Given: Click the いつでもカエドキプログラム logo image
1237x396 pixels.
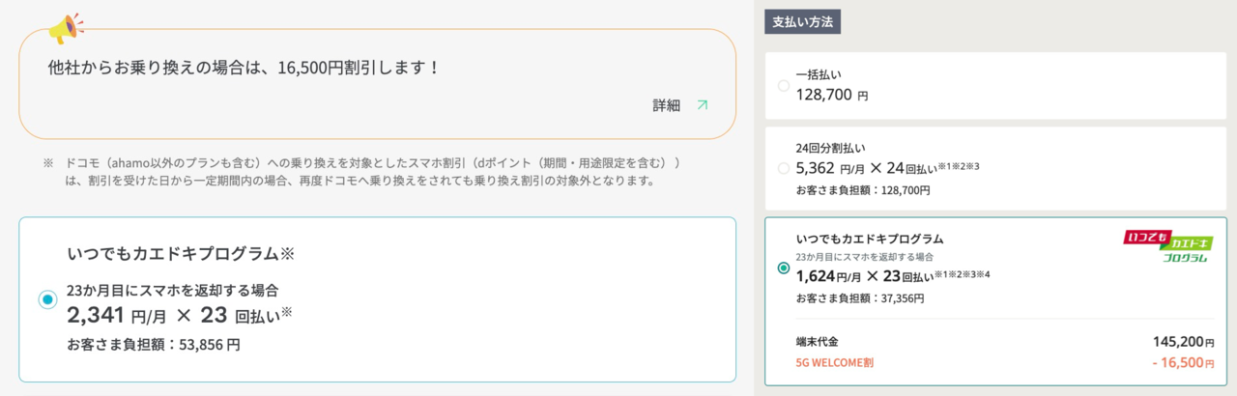Looking at the screenshot, I should pyautogui.click(x=1168, y=247).
